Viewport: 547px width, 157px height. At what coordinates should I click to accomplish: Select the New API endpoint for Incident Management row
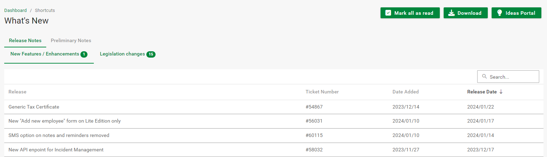pyautogui.click(x=56, y=150)
